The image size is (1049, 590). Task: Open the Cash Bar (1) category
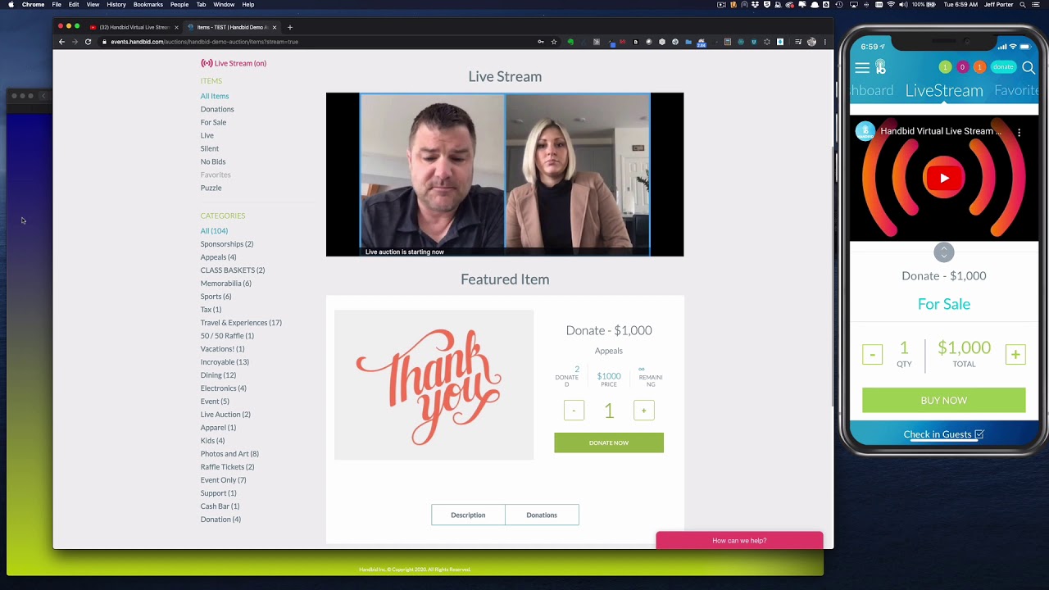(220, 506)
